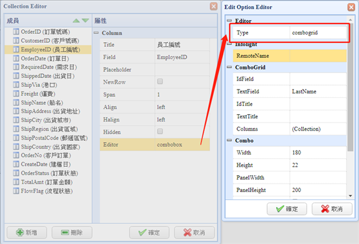Click the ShipName column icon
The width and height of the screenshot is (359, 244).
tap(16, 103)
